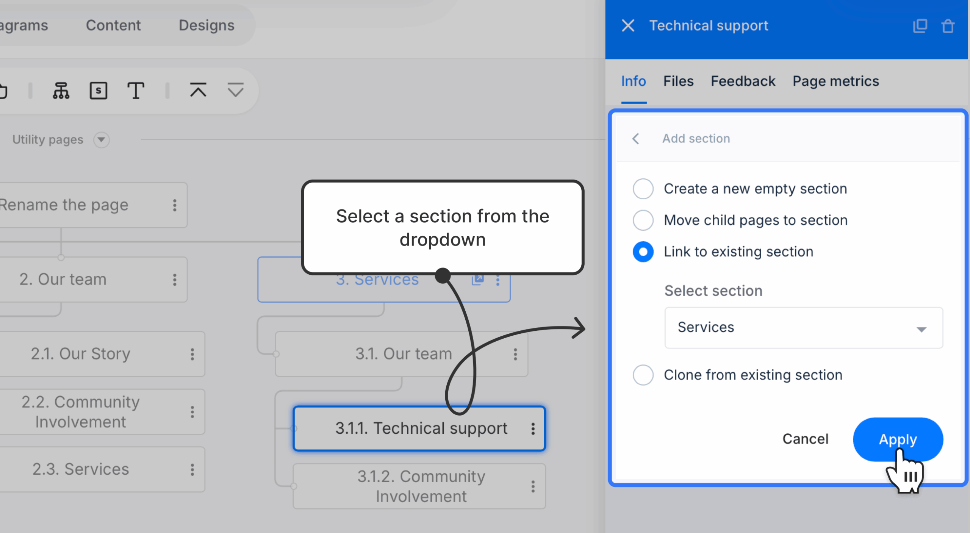Open menu for 2.3. Services
The width and height of the screenshot is (970, 533).
192,470
